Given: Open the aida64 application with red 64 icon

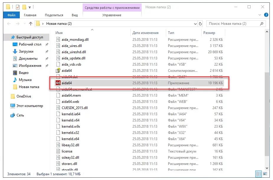Looking at the screenshot, I should pyautogui.click(x=58, y=83).
